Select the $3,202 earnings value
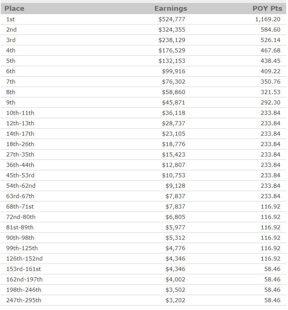The image size is (288, 310). [x=175, y=300]
